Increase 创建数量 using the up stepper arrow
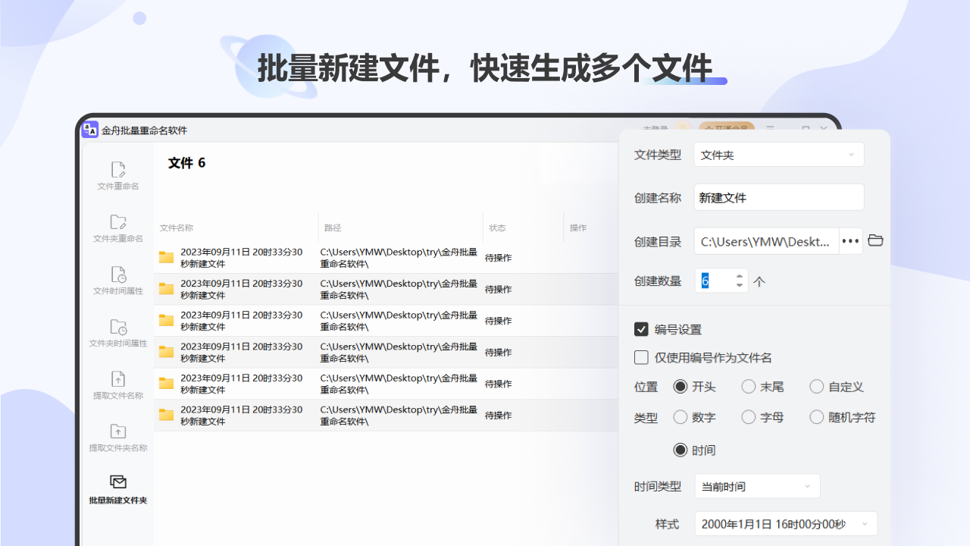The width and height of the screenshot is (970, 546). click(739, 277)
